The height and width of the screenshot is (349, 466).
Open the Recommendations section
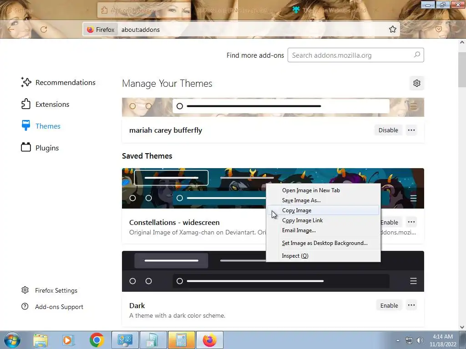(58, 83)
